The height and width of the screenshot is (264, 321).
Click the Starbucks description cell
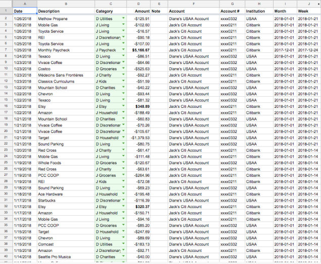(x=66, y=201)
